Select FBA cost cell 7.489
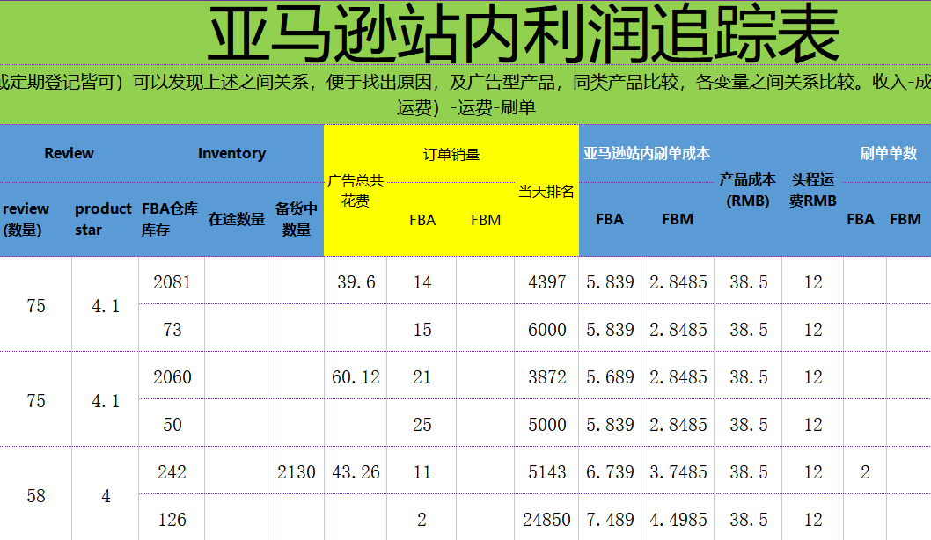 611,519
